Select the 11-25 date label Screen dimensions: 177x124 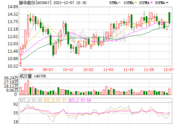(149, 70)
